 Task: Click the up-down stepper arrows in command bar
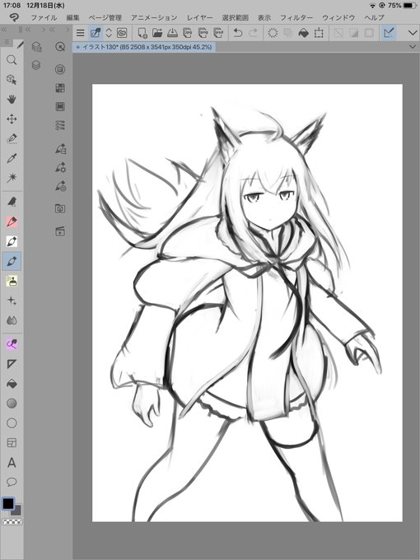click(x=109, y=33)
